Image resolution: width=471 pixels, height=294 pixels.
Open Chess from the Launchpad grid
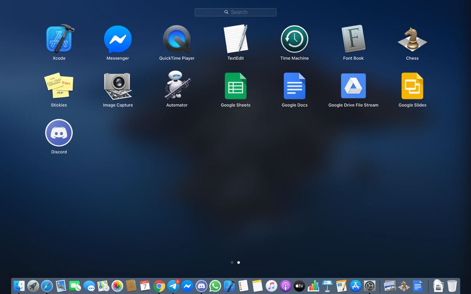pyautogui.click(x=412, y=39)
